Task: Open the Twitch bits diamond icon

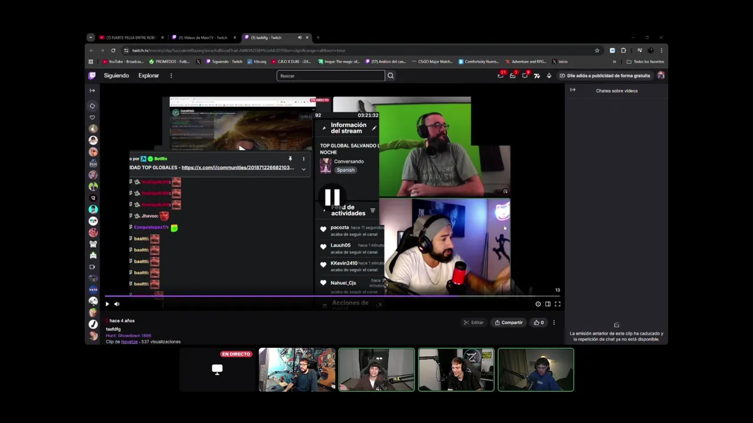Action: pyautogui.click(x=549, y=75)
